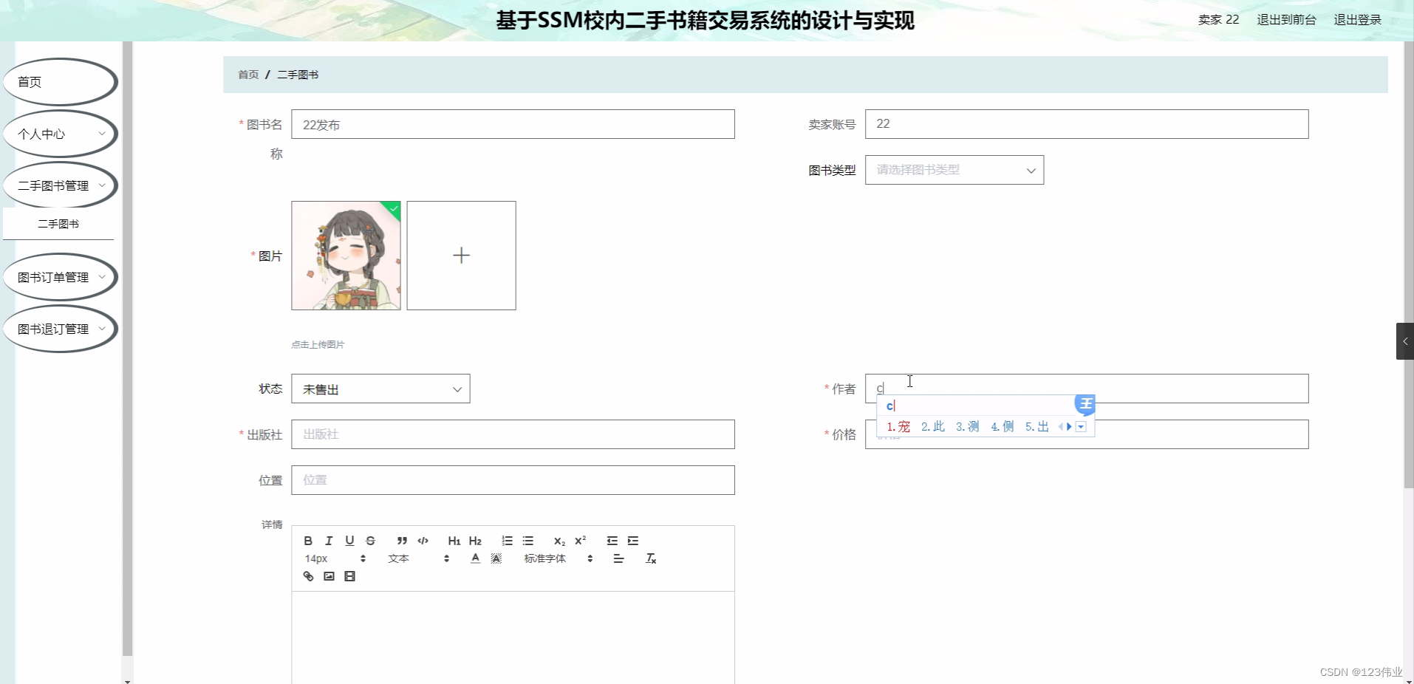Open the 图书类型 book type dropdown

point(954,170)
